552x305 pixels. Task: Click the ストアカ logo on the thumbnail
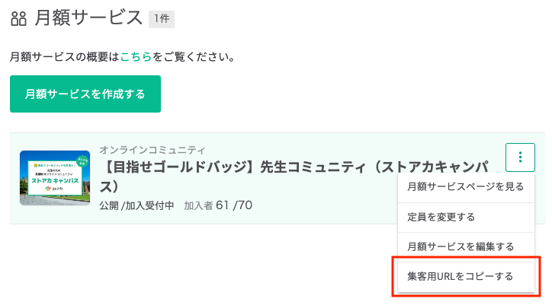(54, 189)
